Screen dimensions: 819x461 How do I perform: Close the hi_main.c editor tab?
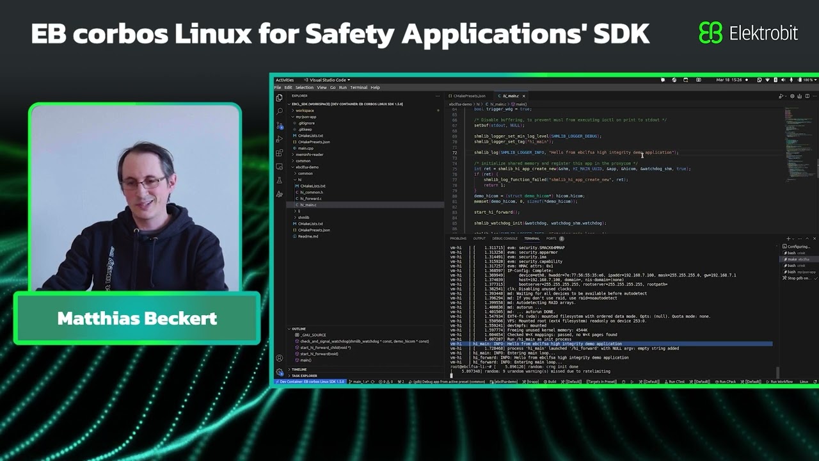point(524,96)
